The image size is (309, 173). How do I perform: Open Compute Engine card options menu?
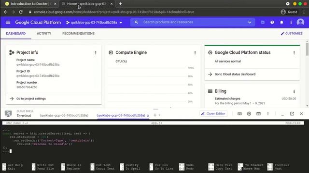[195, 52]
